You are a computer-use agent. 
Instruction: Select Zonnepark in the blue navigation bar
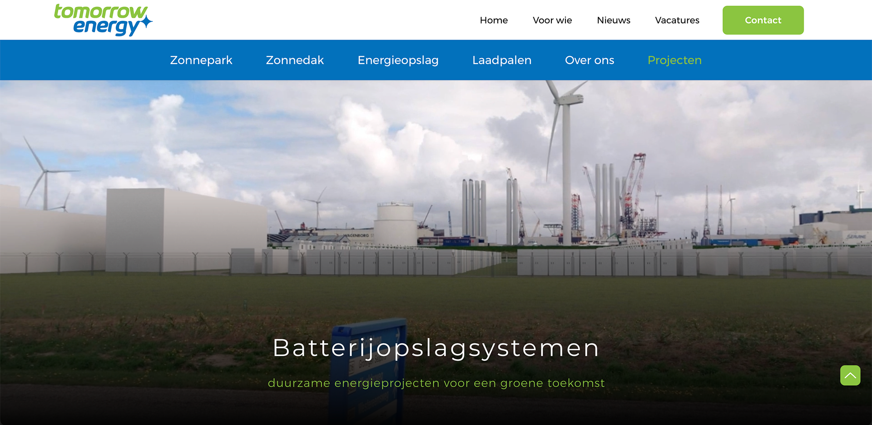[x=201, y=60]
